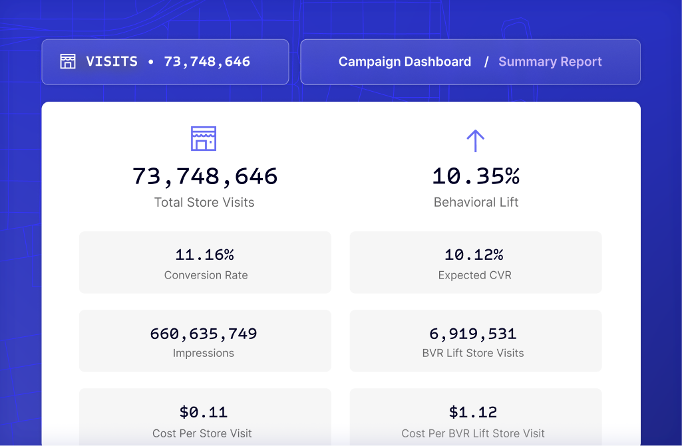
Task: Open the 11.16% Conversion Rate card
Action: (205, 262)
